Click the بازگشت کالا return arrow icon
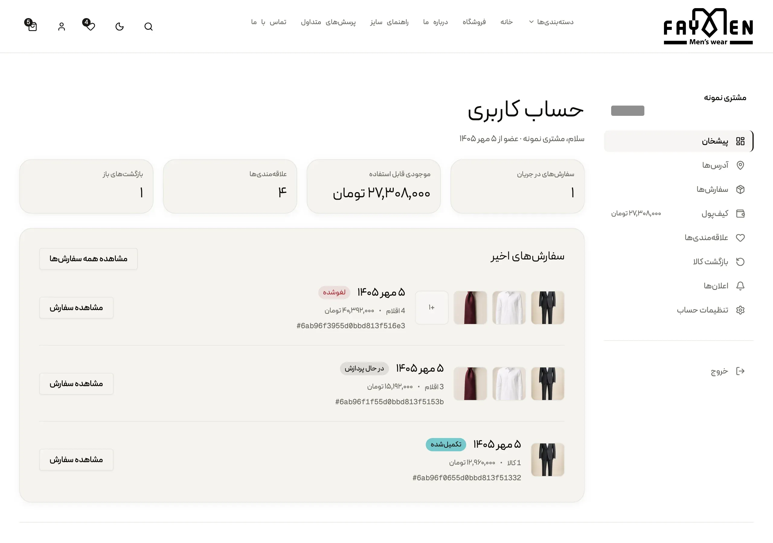The image size is (773, 543). point(740,262)
